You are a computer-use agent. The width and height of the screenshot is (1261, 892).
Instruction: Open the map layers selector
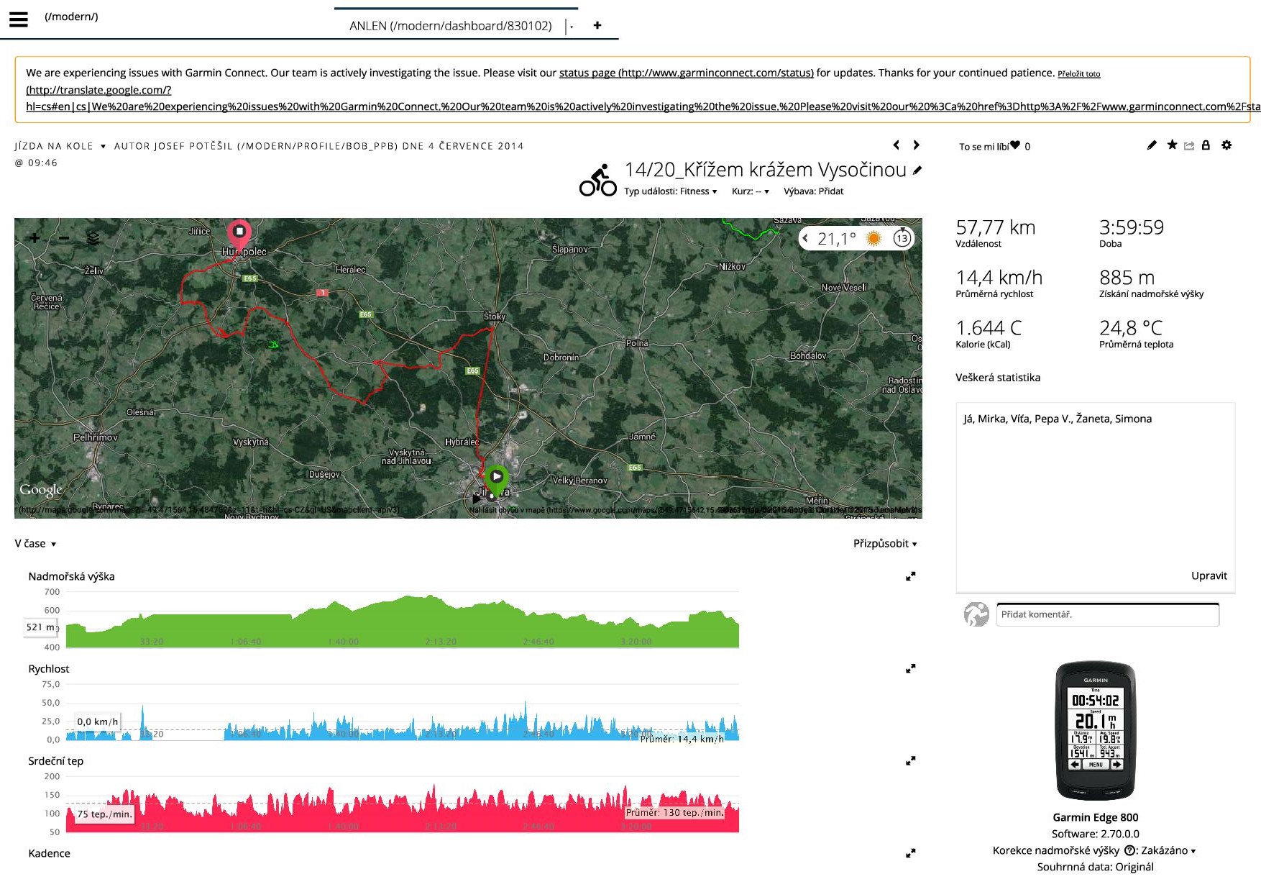click(93, 238)
